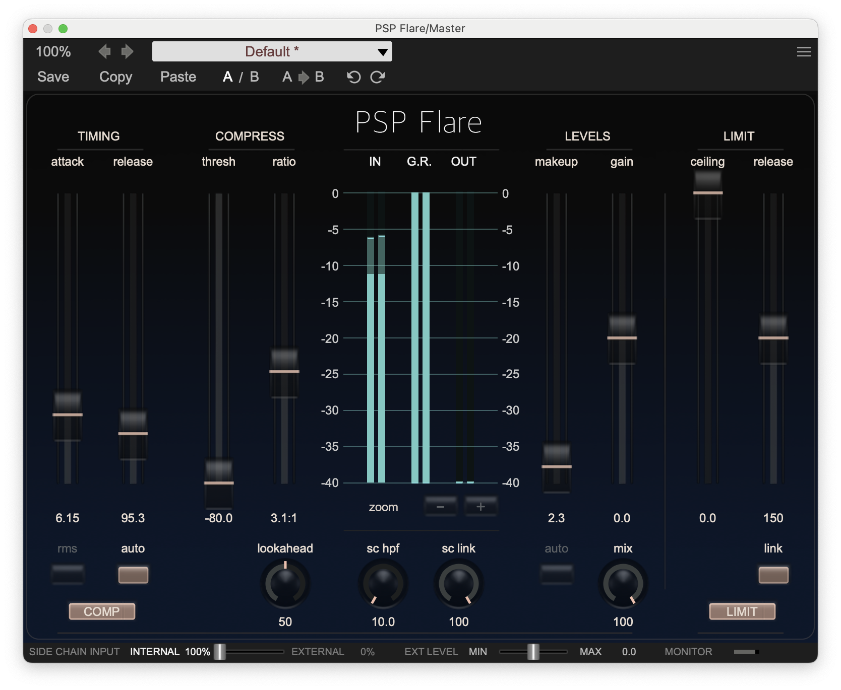841x690 pixels.
Task: Go to previous preset with left arrow
Action: (x=104, y=51)
